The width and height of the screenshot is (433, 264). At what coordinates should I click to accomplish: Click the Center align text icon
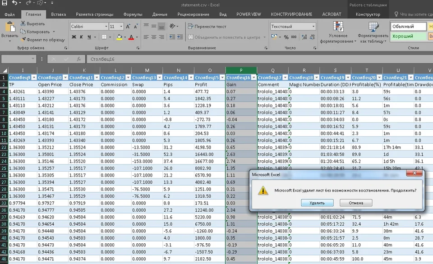(x=154, y=37)
